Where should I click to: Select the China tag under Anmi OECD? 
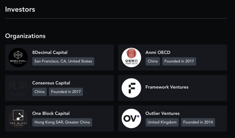[153, 61]
